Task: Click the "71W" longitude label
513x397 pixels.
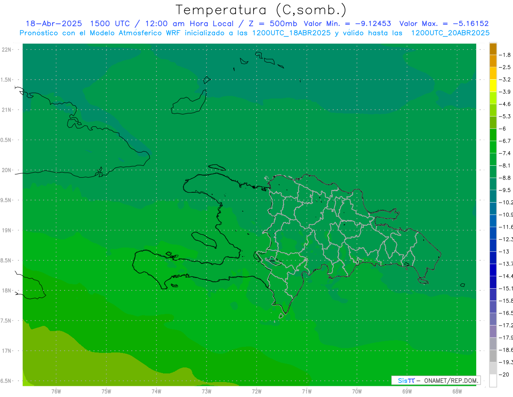Action: (x=307, y=391)
